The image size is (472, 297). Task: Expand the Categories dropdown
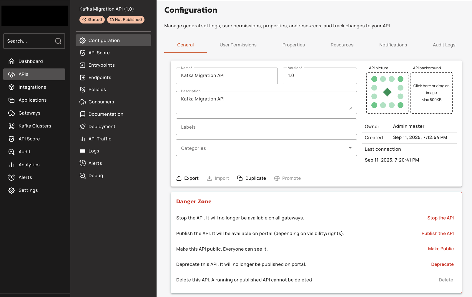click(x=350, y=148)
